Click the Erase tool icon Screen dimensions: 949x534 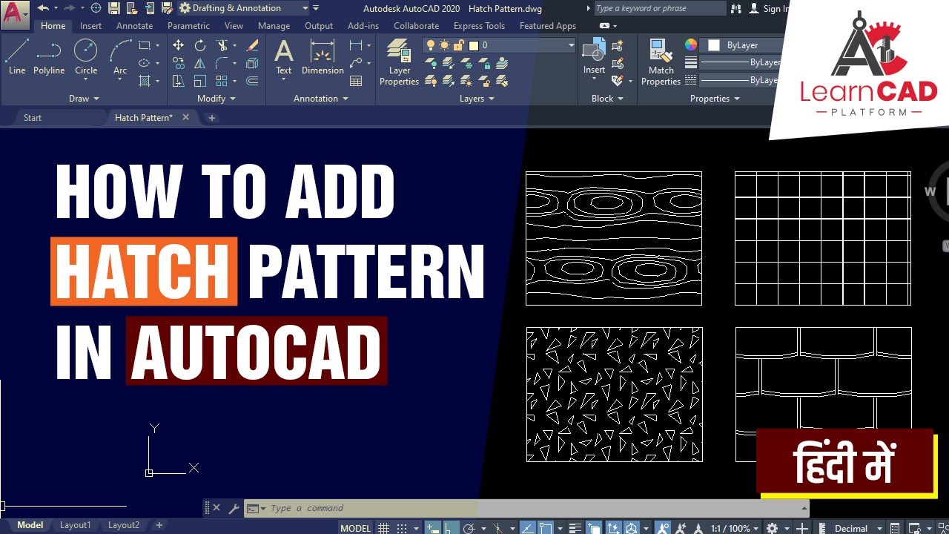pos(252,45)
